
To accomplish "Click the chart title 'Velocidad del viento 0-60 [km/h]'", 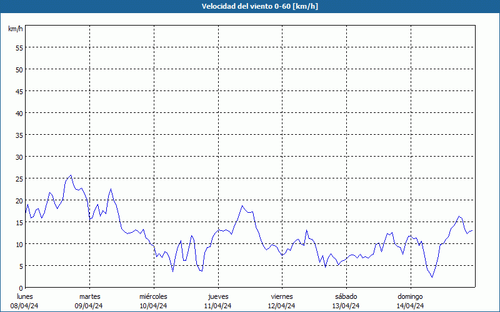I will [x=259, y=6].
